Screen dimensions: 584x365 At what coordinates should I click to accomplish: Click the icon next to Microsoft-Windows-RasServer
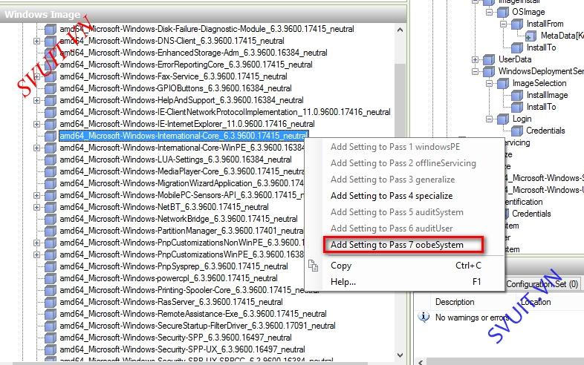pyautogui.click(x=51, y=302)
